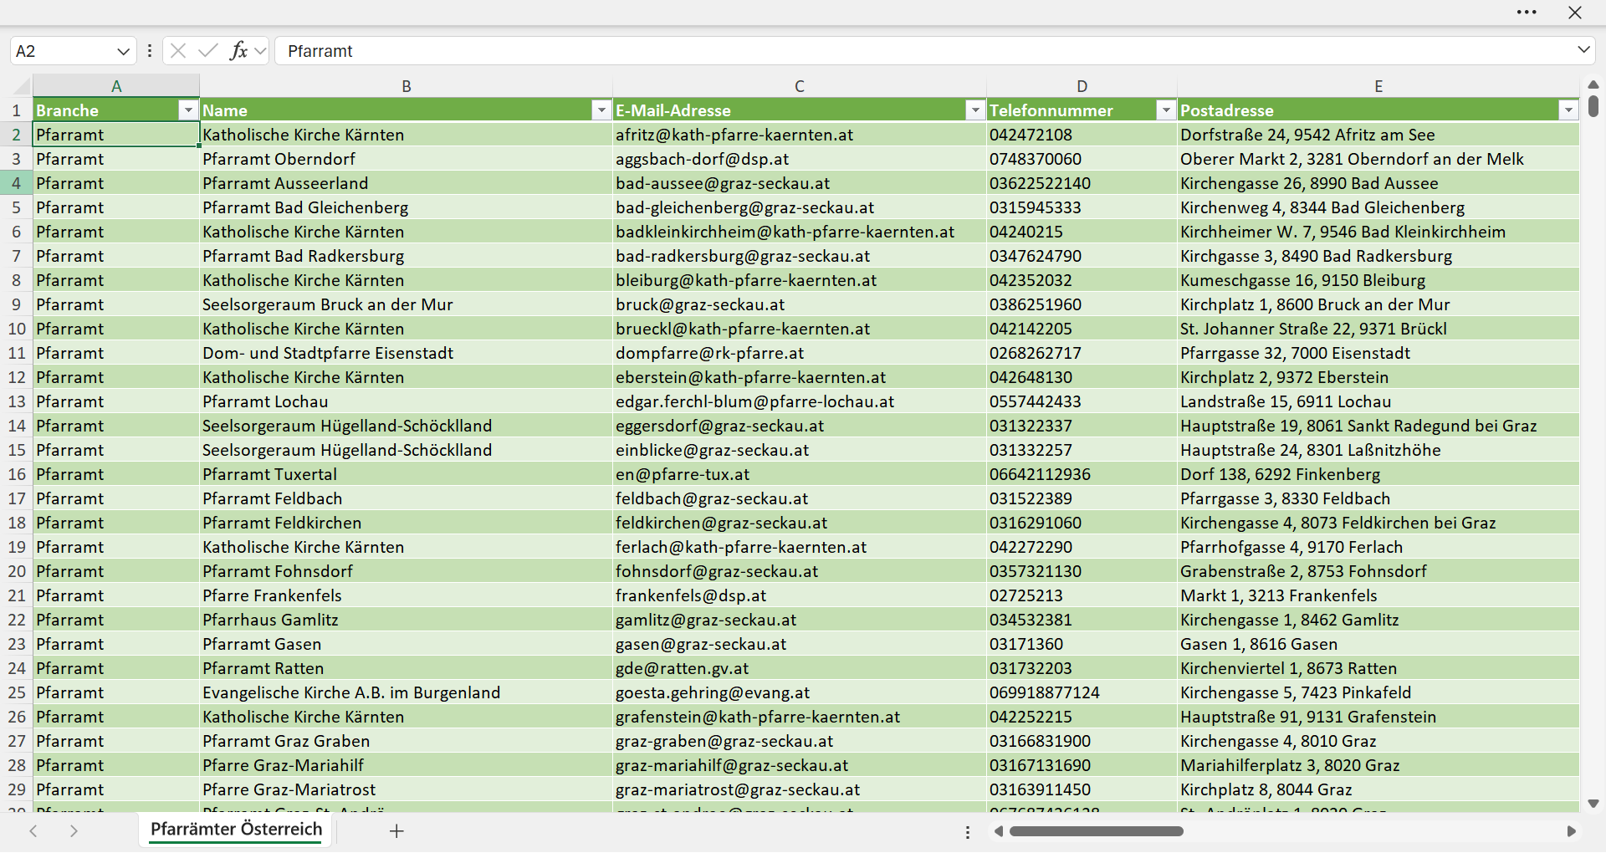Click the Name Box showing A2
This screenshot has width=1606, height=853.
pos(63,51)
